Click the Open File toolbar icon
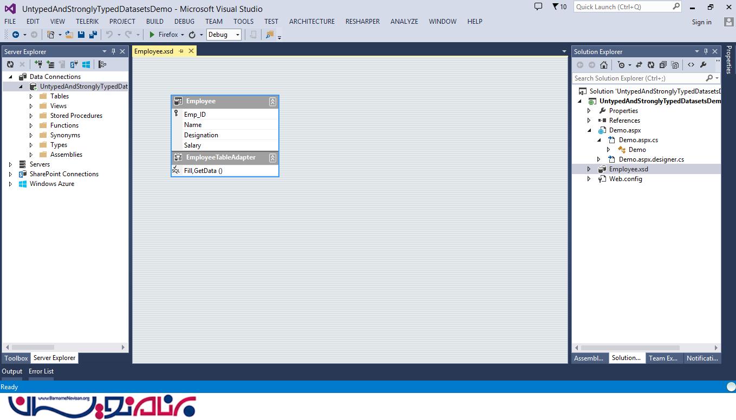Screen dimensions: 736x420 click(x=69, y=35)
